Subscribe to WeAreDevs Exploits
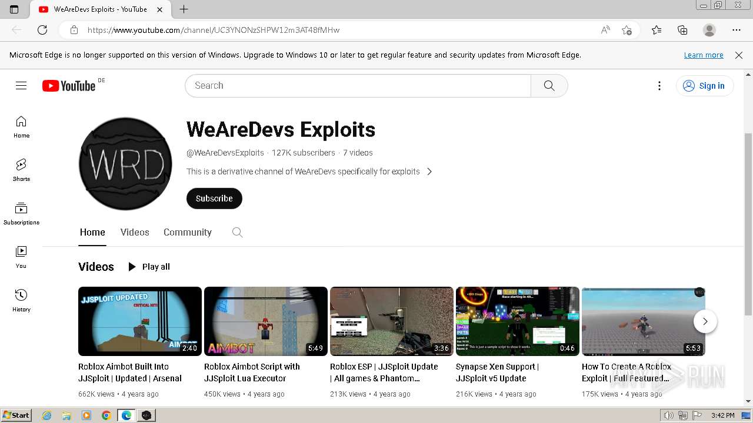 coord(214,199)
